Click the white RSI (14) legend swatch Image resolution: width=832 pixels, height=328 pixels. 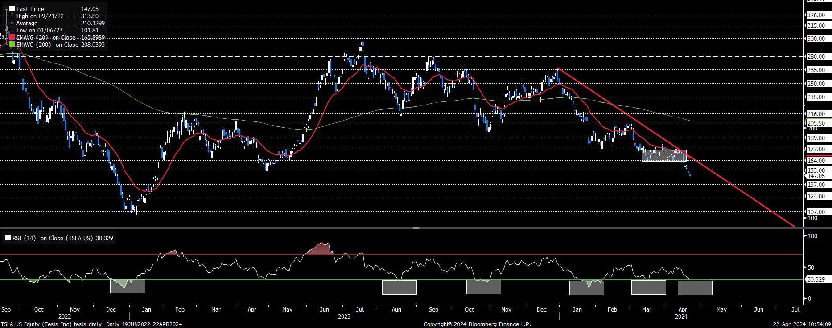point(8,238)
